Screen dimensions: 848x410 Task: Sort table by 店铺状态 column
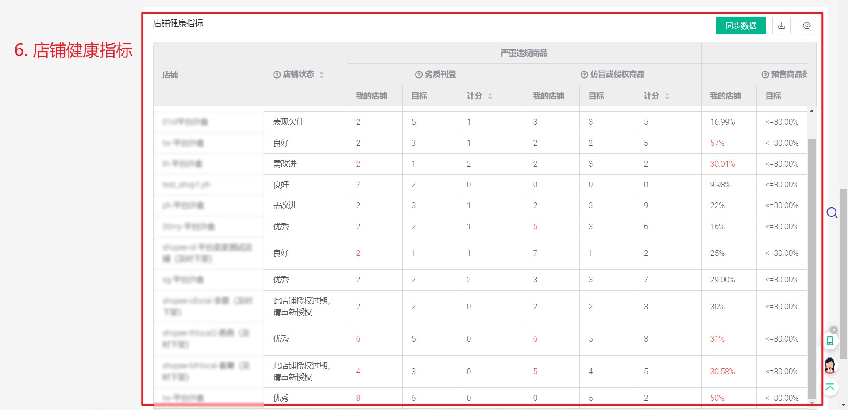[x=322, y=75]
